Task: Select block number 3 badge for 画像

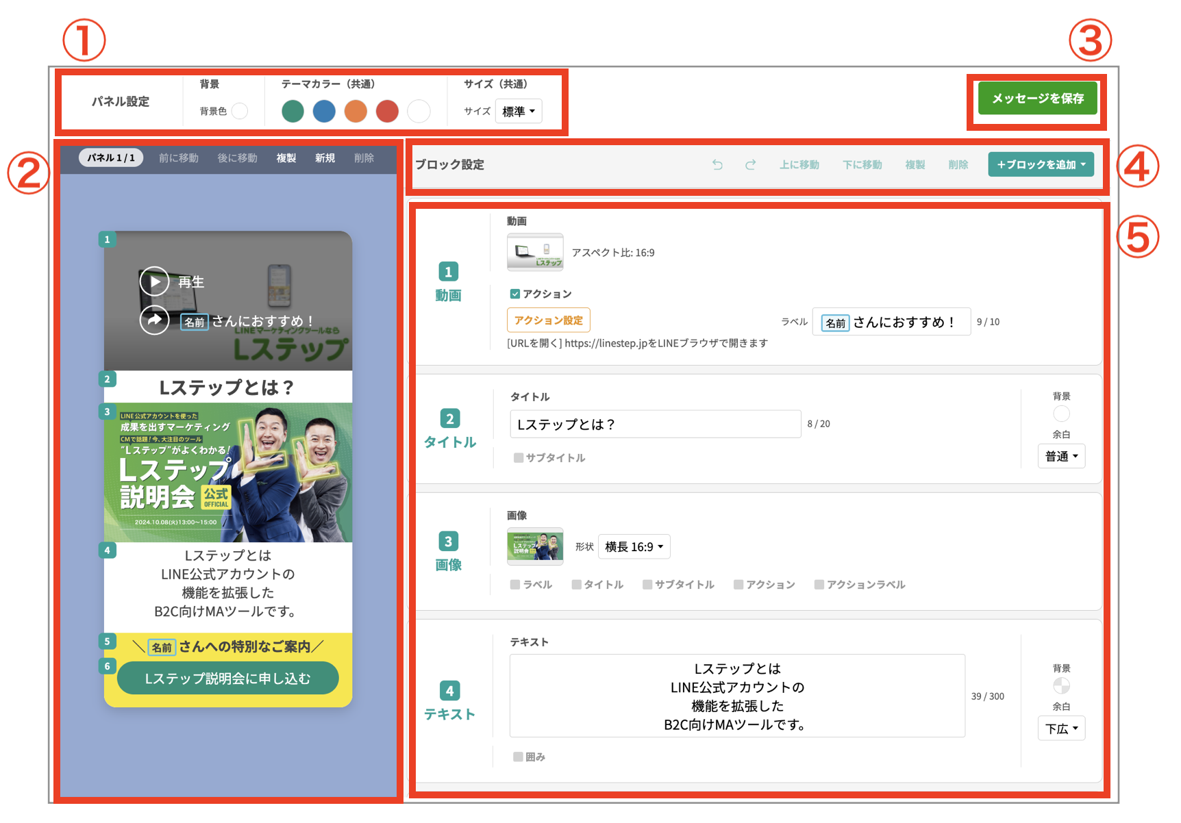Action: click(449, 541)
